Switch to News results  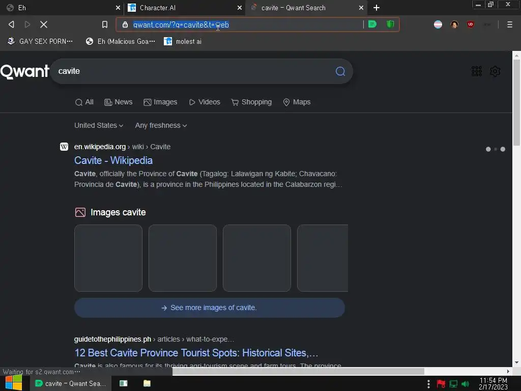click(x=118, y=102)
